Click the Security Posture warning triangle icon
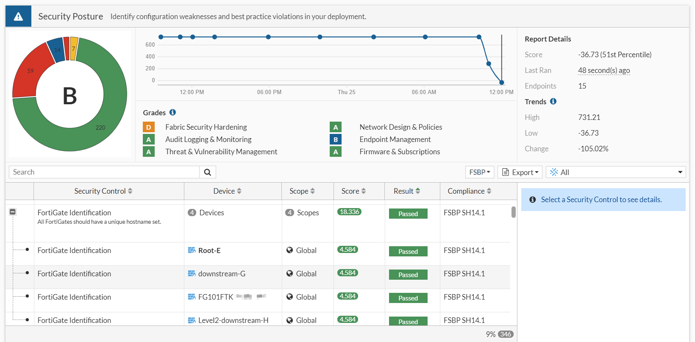Screen dimensions: 695x342 pyautogui.click(x=18, y=17)
